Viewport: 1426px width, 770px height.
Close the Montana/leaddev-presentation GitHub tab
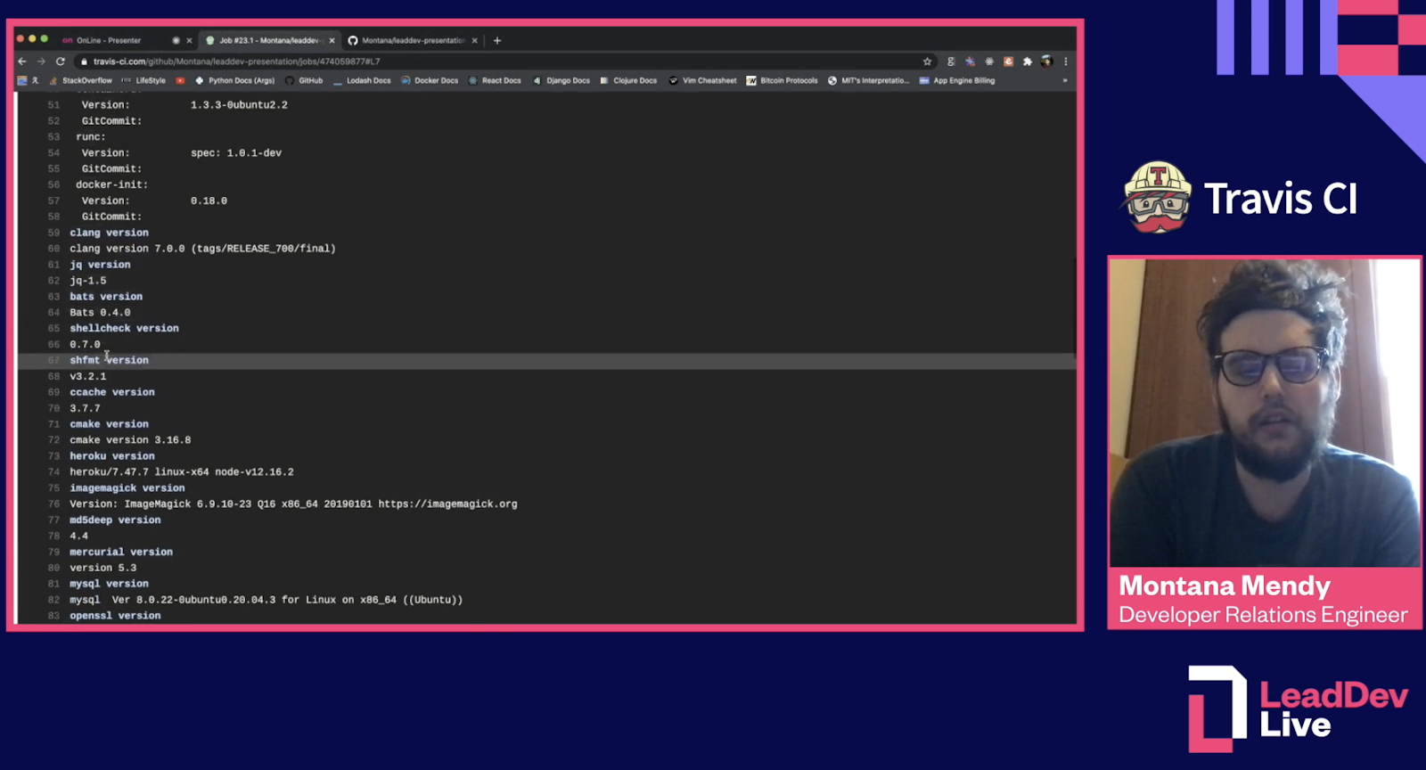[474, 40]
